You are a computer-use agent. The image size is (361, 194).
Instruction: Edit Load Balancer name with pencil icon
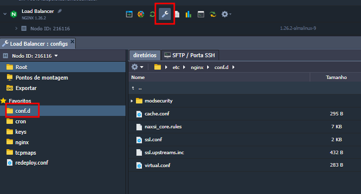tap(60, 11)
